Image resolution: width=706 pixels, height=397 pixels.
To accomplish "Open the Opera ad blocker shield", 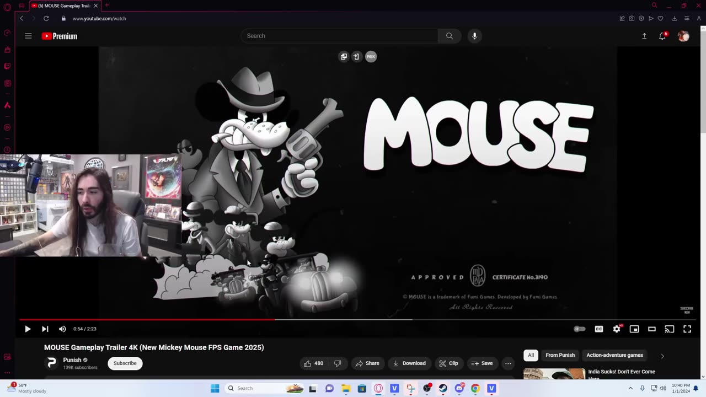I will click(641, 18).
